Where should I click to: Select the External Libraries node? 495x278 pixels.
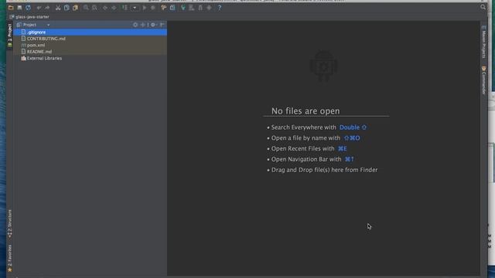[x=90, y=59]
